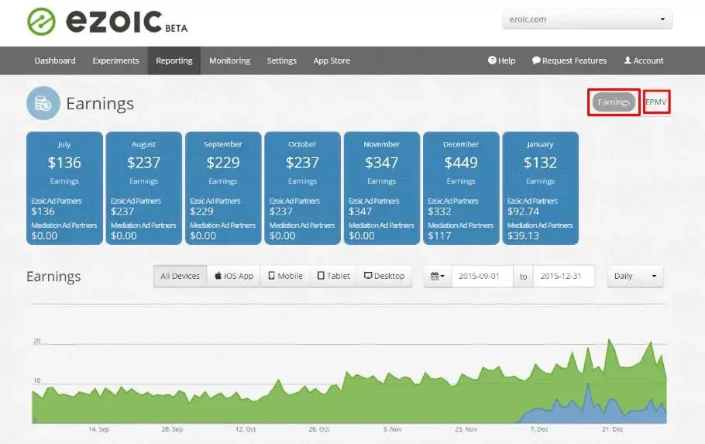705x444 pixels.
Task: Toggle the Earnings view pill button
Action: coord(614,102)
